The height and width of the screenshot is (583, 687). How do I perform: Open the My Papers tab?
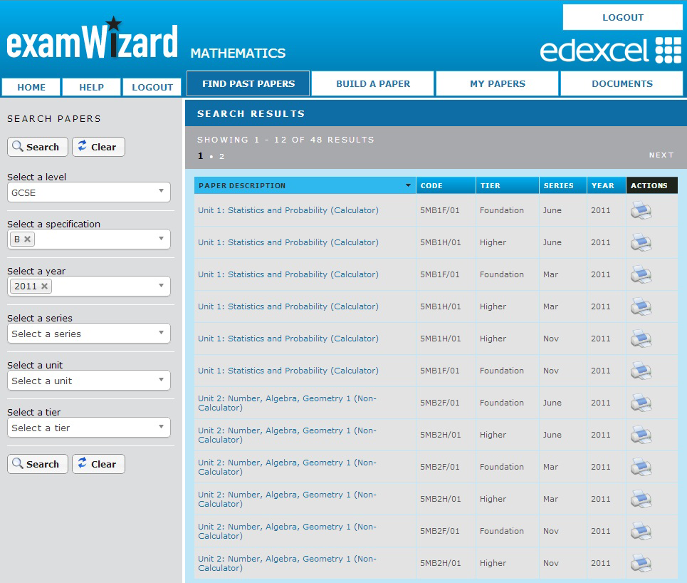(497, 83)
